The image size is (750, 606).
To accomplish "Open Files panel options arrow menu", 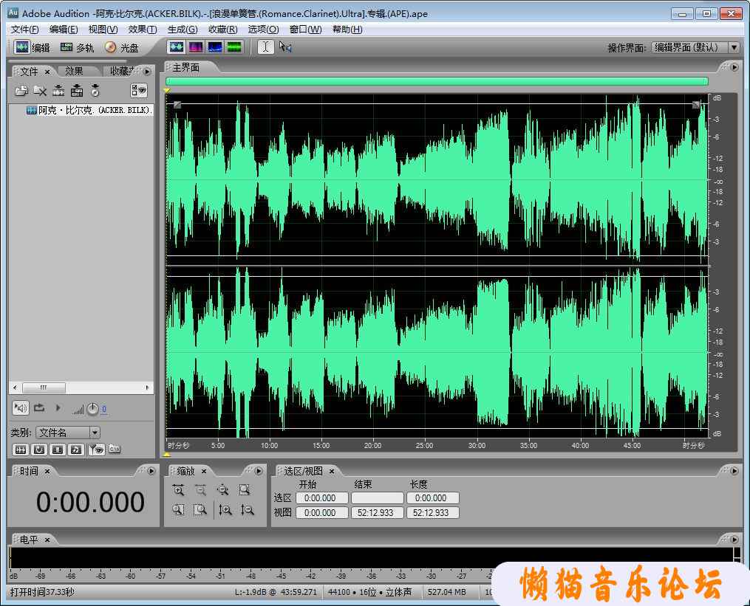I will [147, 72].
